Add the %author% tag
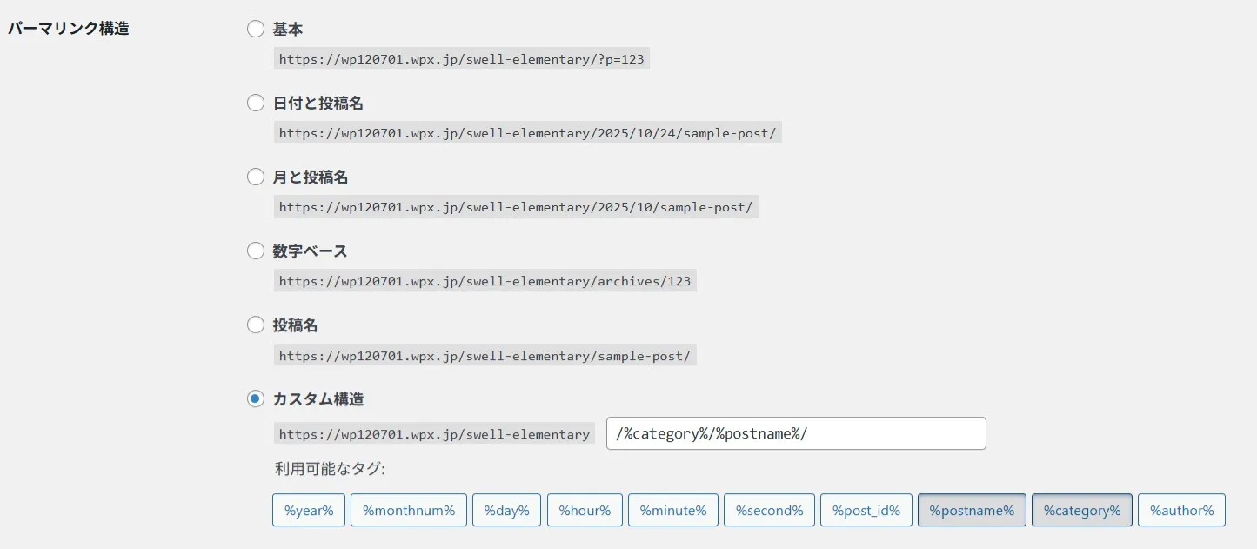The height and width of the screenshot is (549, 1257). pyautogui.click(x=1181, y=510)
